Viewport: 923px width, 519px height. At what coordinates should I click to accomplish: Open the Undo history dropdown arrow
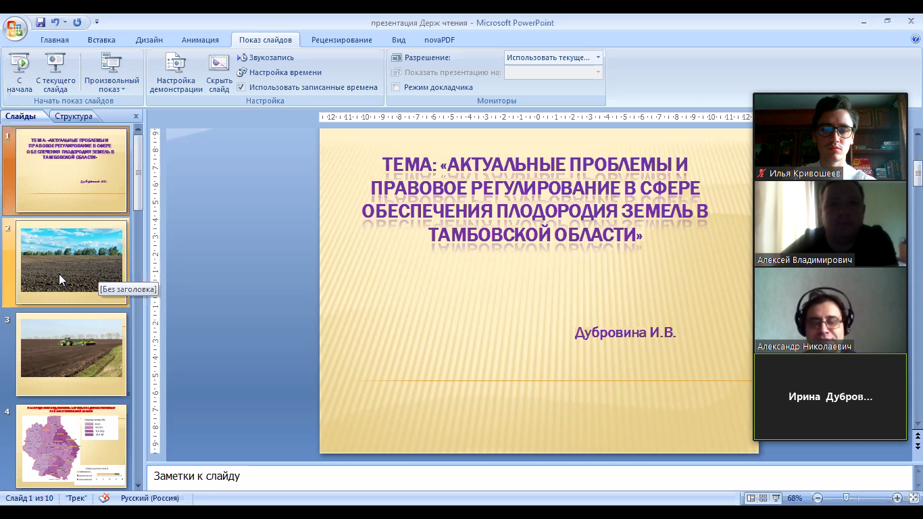point(65,22)
